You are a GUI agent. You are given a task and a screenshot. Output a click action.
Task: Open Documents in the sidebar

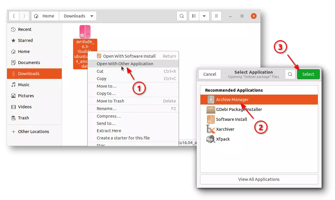coord(34,63)
